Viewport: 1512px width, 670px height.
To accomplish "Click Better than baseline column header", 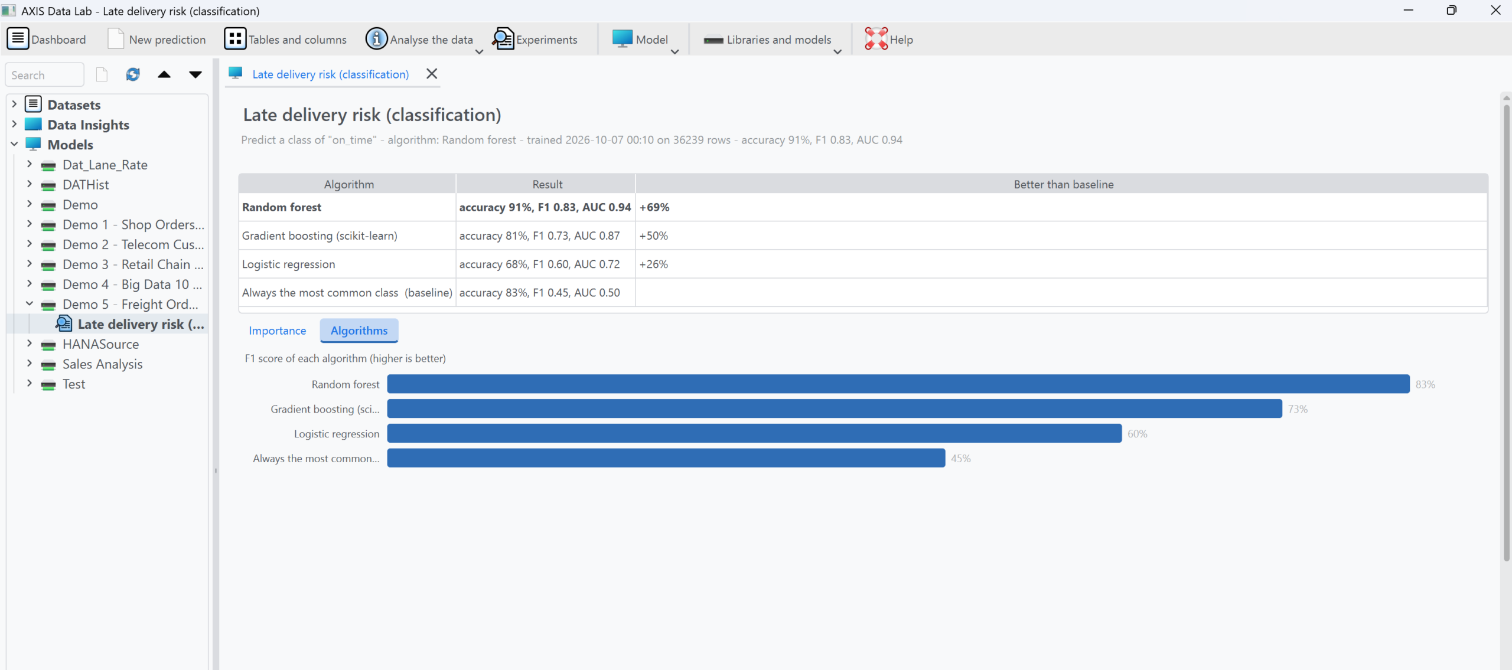I will [1063, 184].
